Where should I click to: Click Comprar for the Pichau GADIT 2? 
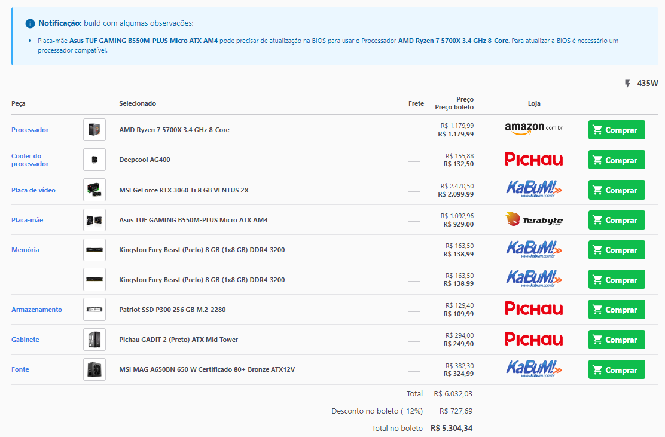[x=617, y=340]
